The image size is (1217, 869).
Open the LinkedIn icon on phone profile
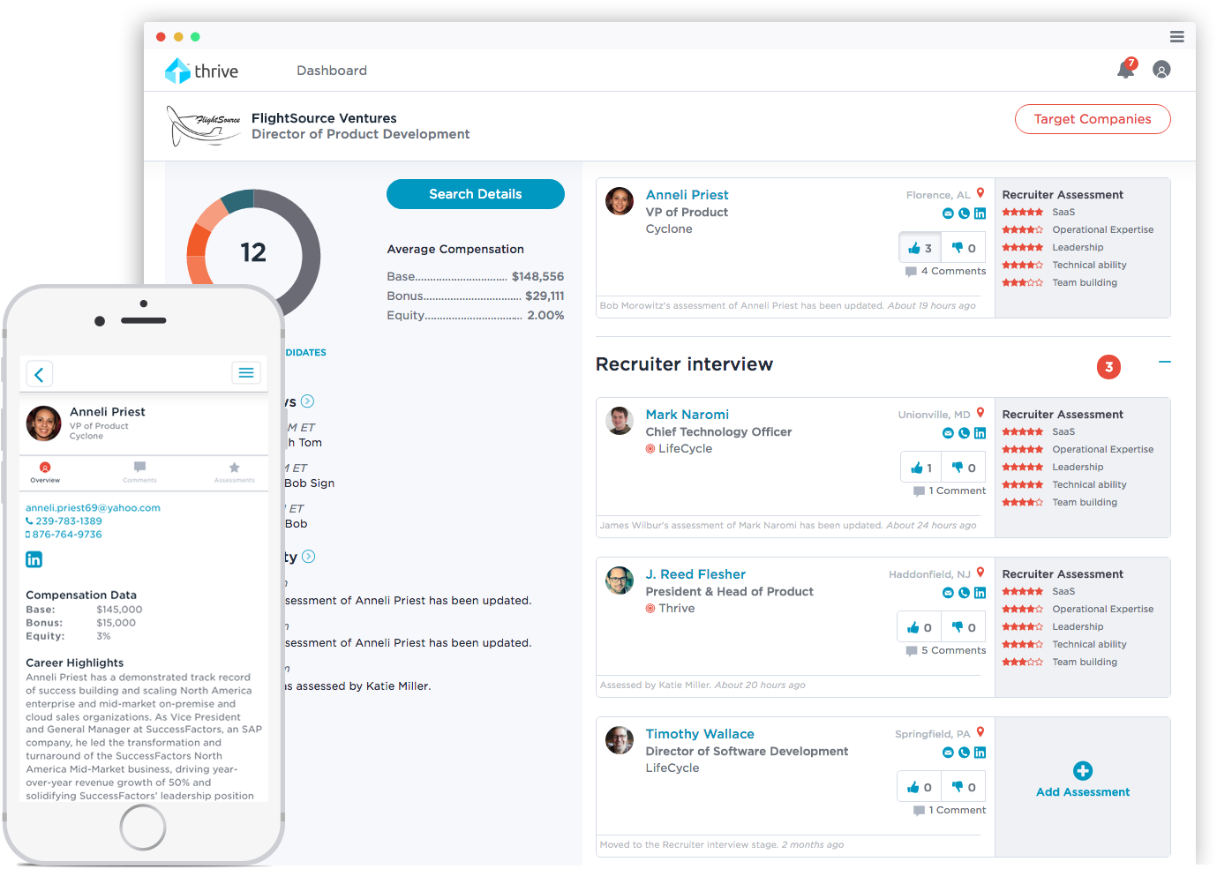coord(34,559)
